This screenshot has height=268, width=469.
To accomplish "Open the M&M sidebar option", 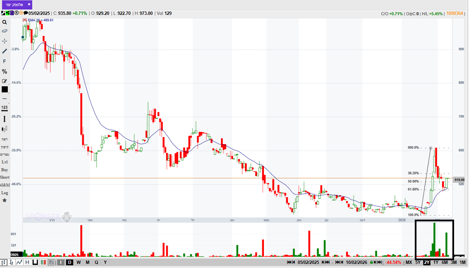I will [5, 185].
